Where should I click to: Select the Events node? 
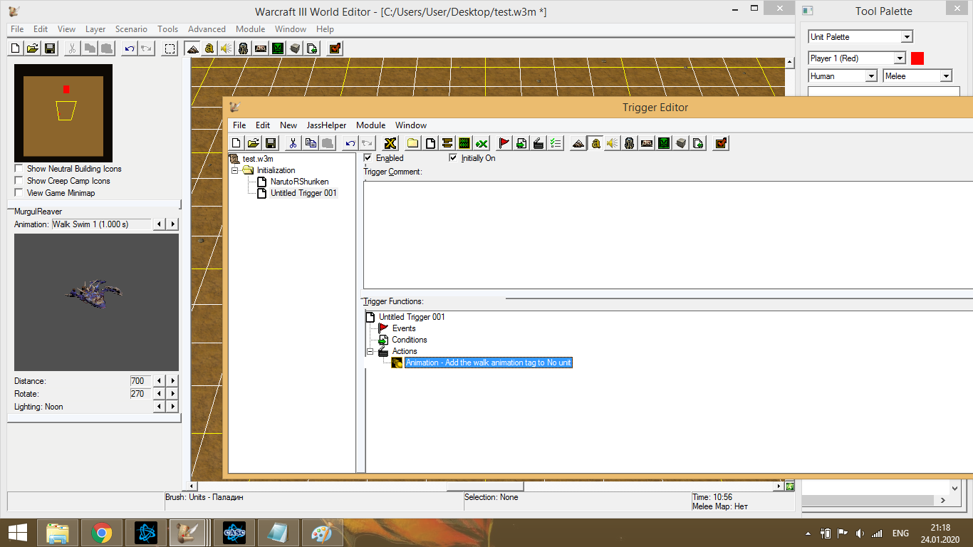click(x=404, y=328)
